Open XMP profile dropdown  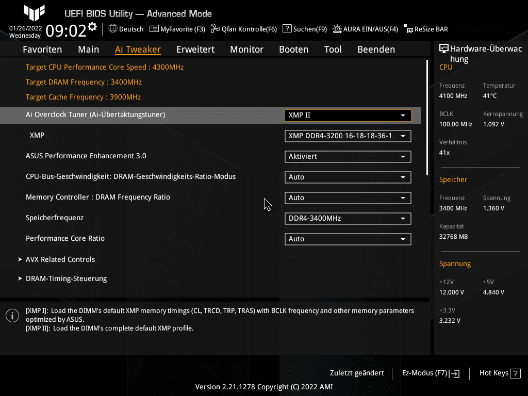point(348,136)
